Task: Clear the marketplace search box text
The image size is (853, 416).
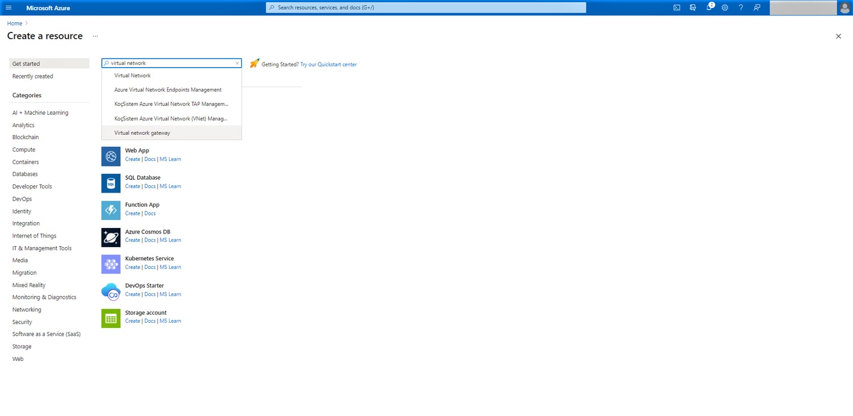Action: [237, 63]
